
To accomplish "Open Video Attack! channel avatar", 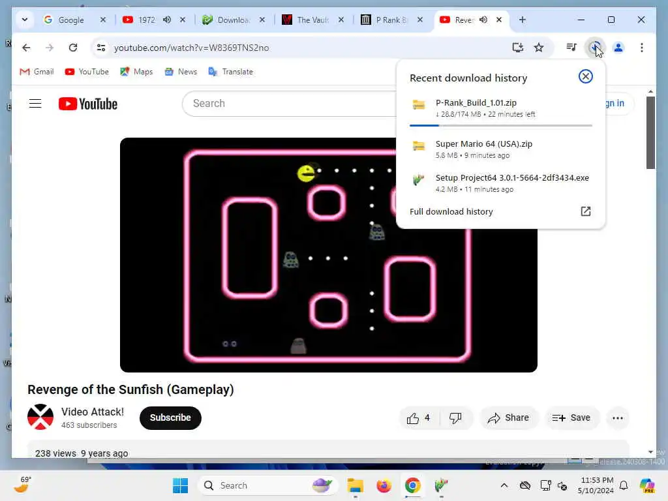I will pos(40,417).
